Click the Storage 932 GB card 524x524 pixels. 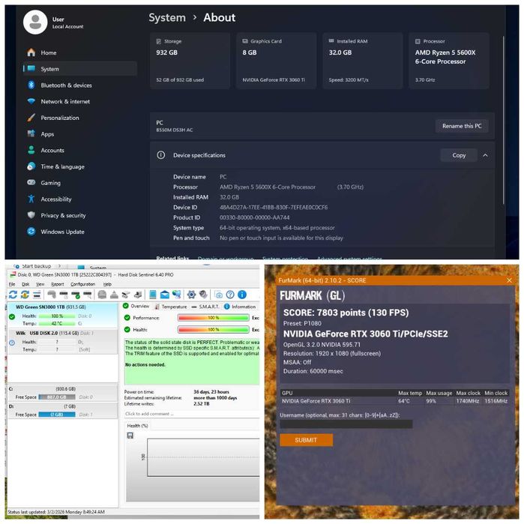(190, 61)
